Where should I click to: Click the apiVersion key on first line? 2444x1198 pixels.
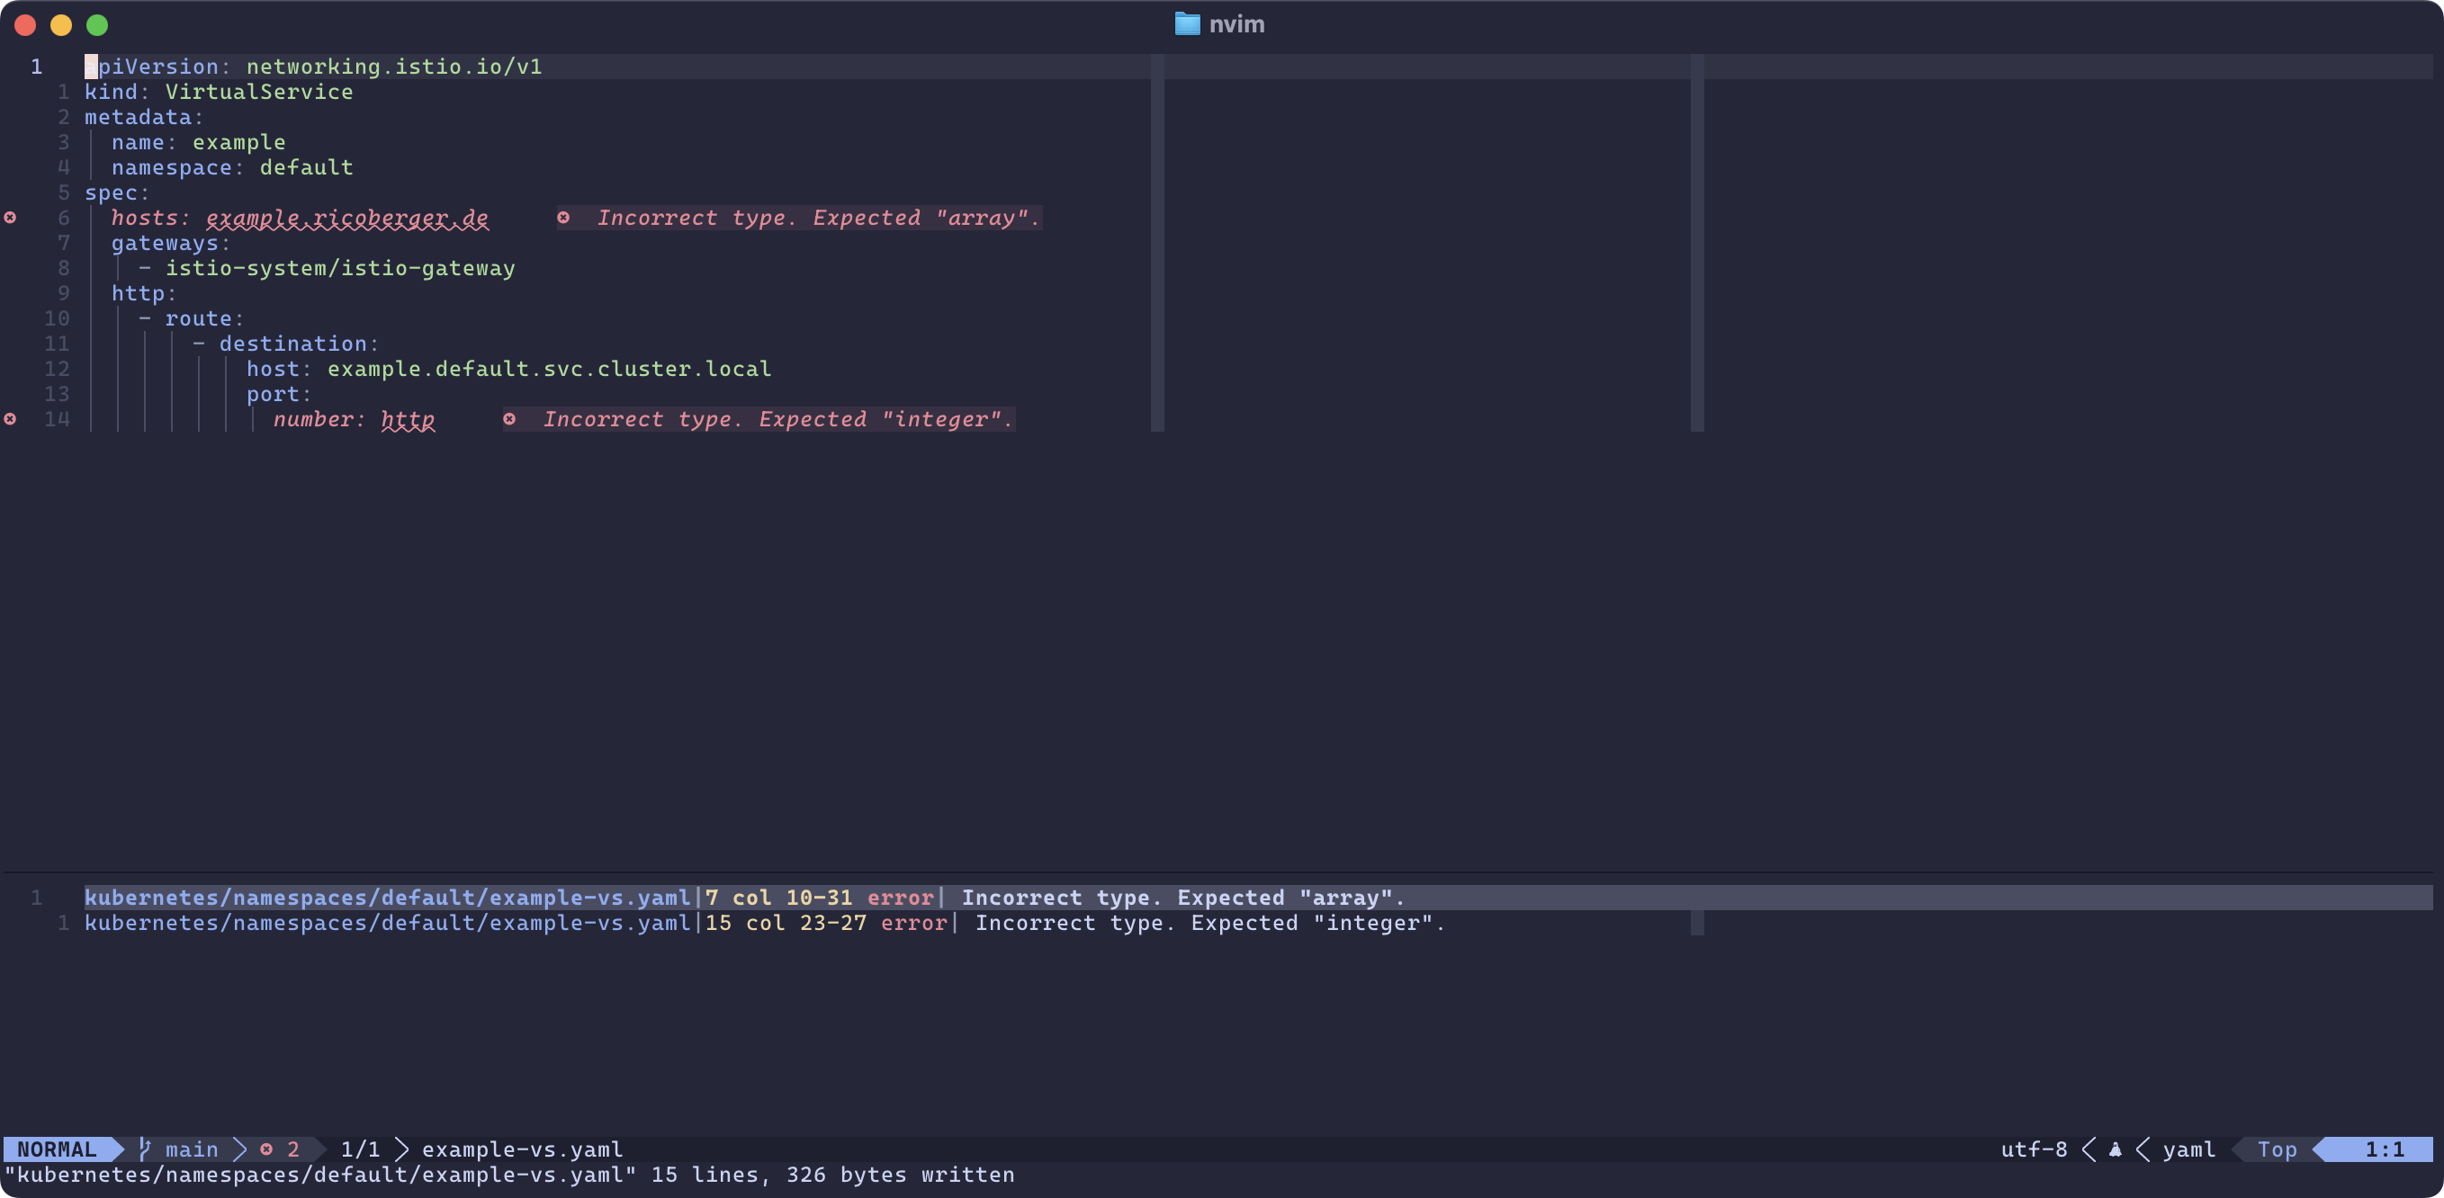coord(152,67)
